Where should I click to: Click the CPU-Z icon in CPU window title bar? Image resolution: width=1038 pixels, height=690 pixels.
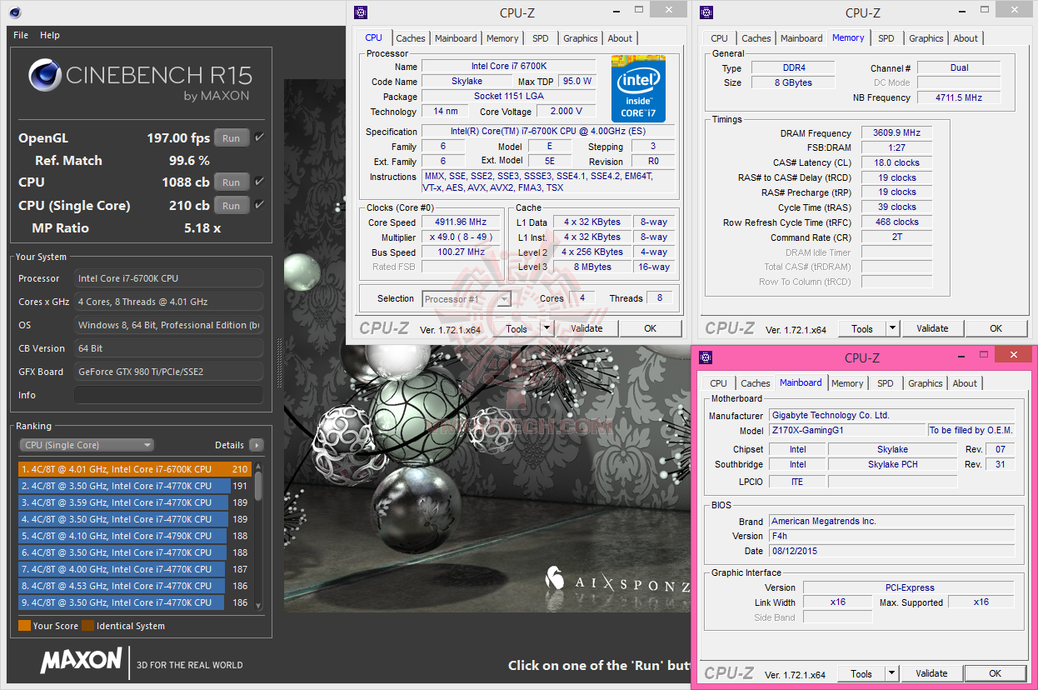(x=360, y=12)
